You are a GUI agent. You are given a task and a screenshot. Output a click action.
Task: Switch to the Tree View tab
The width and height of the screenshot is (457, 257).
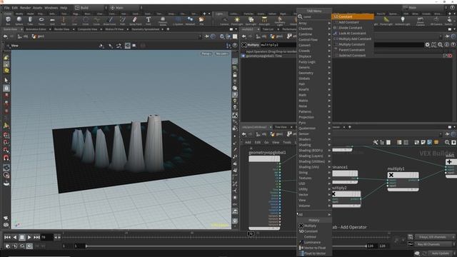[281, 127]
